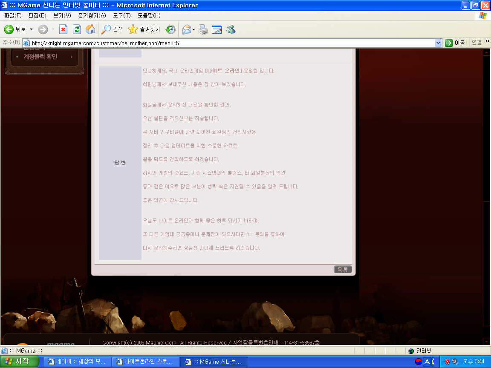The width and height of the screenshot is (491, 368).
Task: Click the 답변 label cell
Action: (x=120, y=163)
